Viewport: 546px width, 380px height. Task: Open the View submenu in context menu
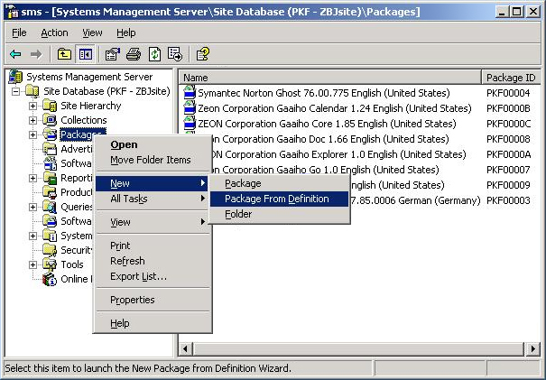153,222
